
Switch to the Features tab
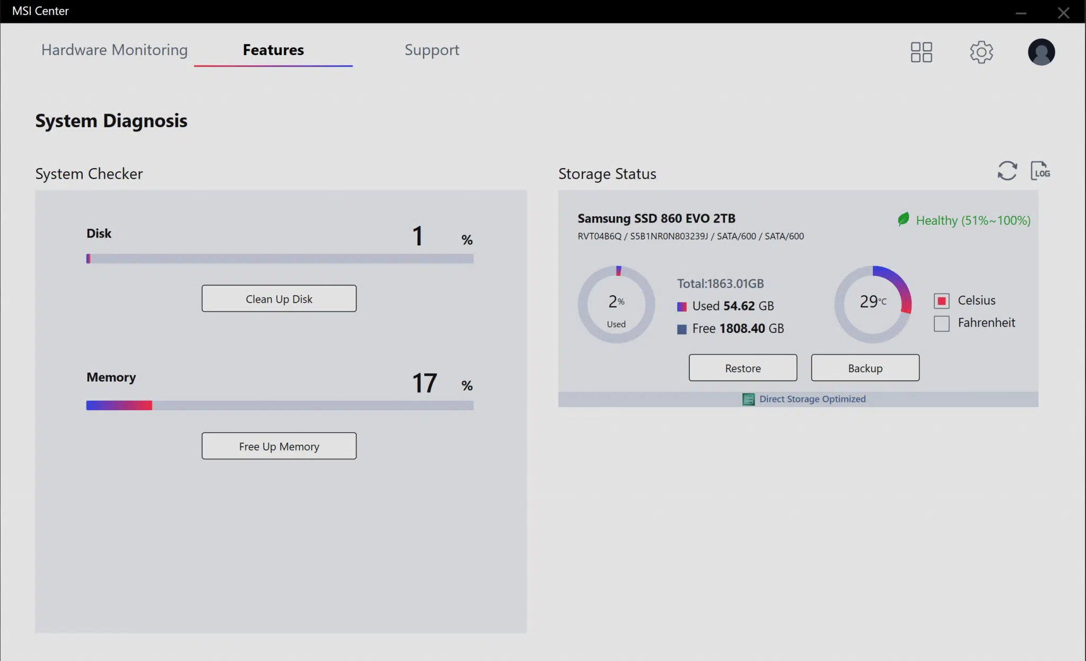point(273,50)
